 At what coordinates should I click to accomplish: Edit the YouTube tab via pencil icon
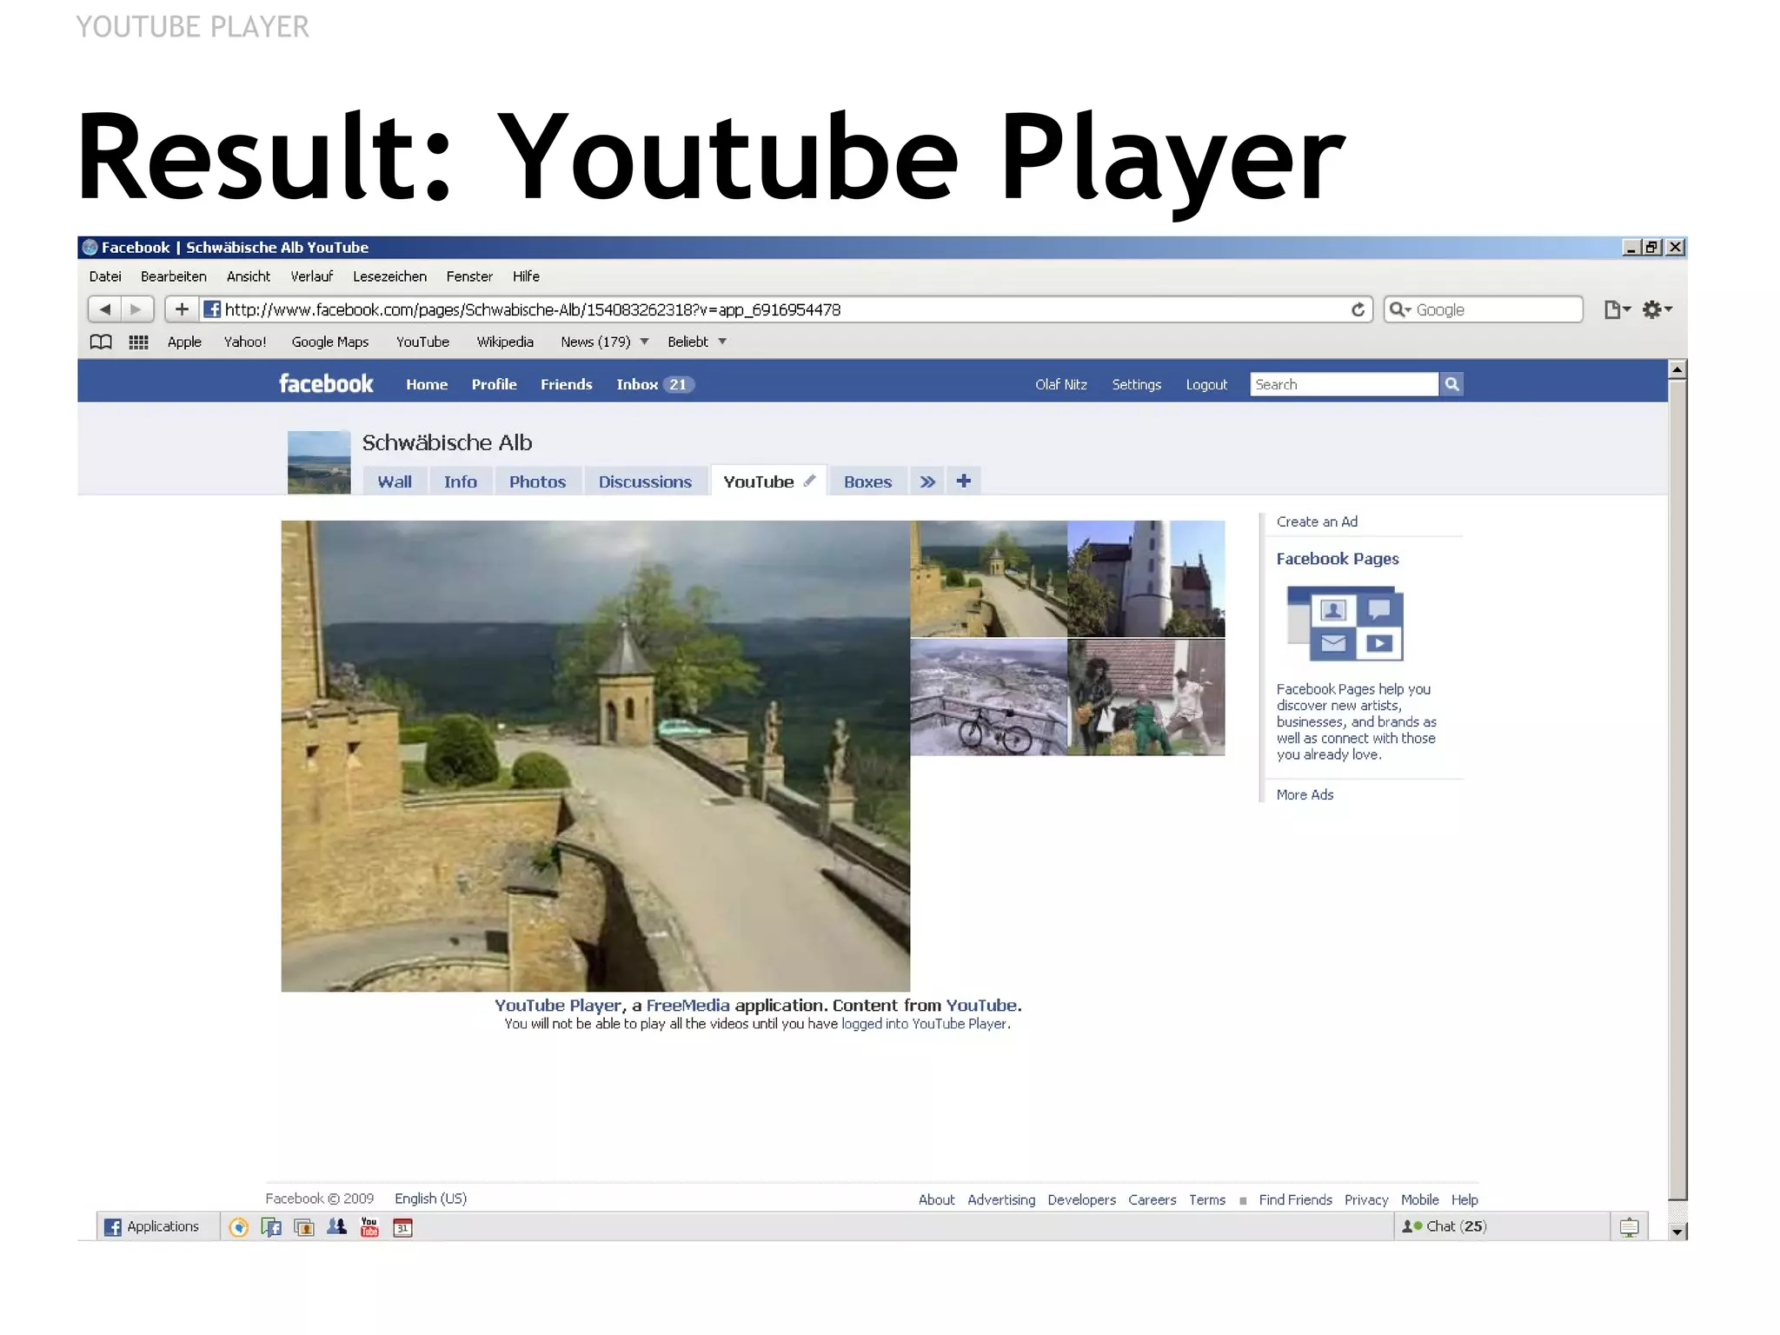(x=809, y=480)
